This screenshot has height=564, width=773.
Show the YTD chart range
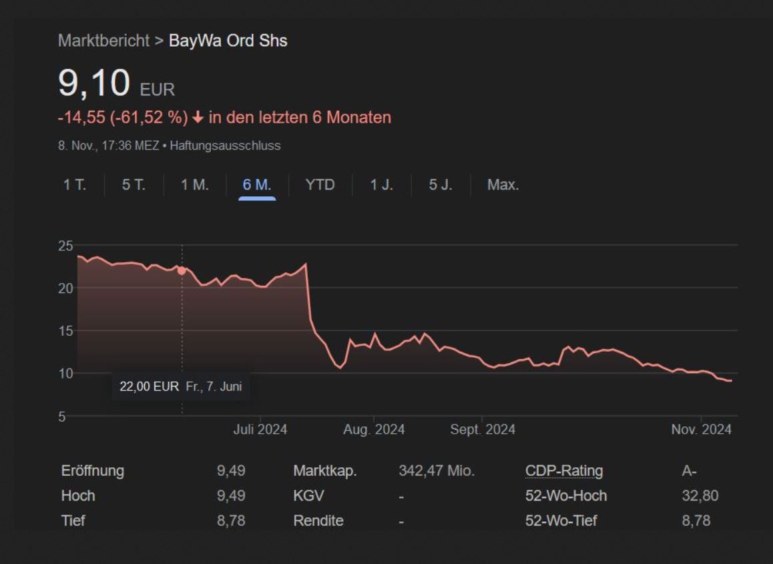point(320,185)
